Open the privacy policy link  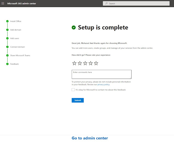click(103, 85)
